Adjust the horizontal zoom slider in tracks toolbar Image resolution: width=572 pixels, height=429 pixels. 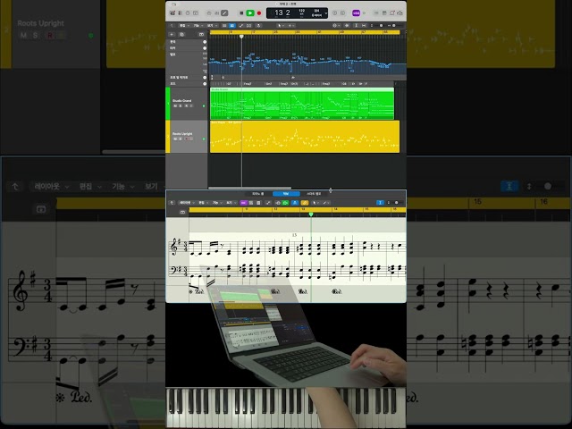click(394, 26)
